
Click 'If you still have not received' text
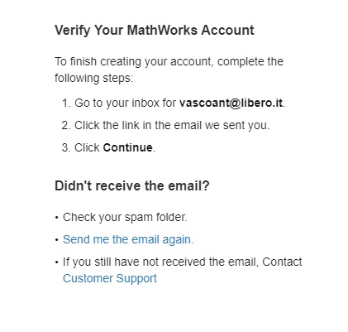pos(160,262)
